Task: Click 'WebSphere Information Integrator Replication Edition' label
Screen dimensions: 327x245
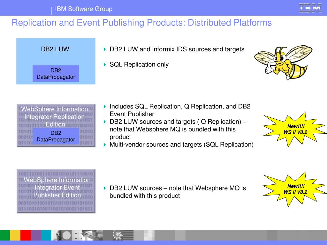Action: tap(54, 117)
